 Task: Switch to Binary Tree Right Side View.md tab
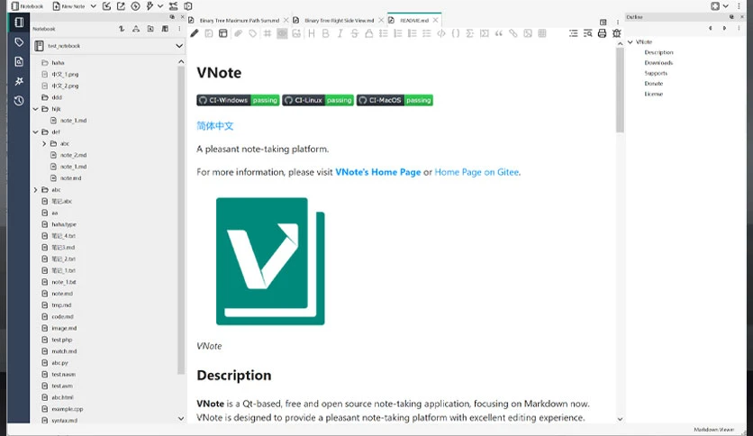coord(339,21)
